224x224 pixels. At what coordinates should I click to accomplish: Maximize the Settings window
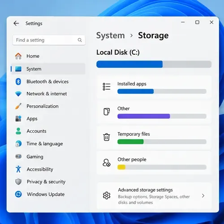point(197,22)
